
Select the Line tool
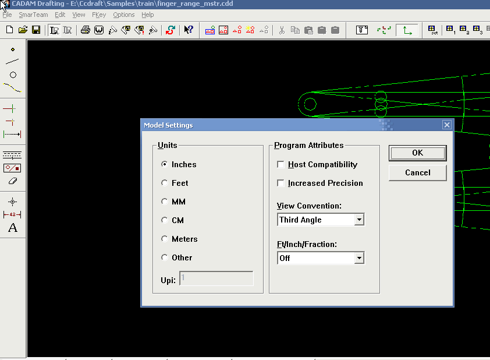12,62
